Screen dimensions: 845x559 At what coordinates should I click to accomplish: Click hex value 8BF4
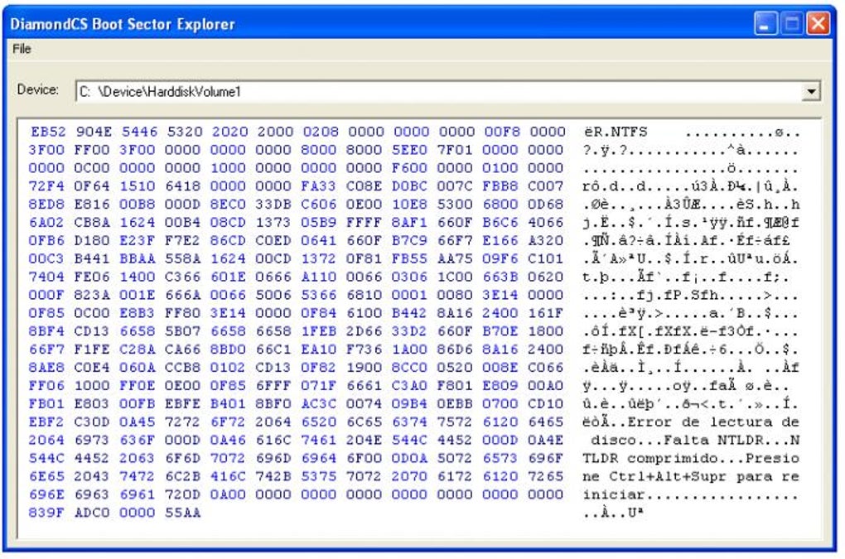47,331
